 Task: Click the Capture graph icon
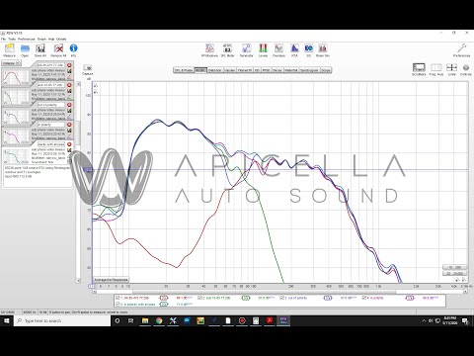[x=88, y=70]
